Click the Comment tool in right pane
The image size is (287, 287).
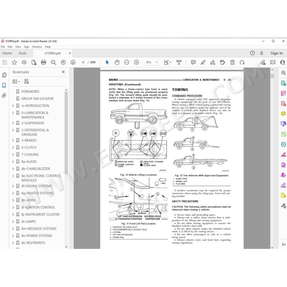click(x=283, y=114)
